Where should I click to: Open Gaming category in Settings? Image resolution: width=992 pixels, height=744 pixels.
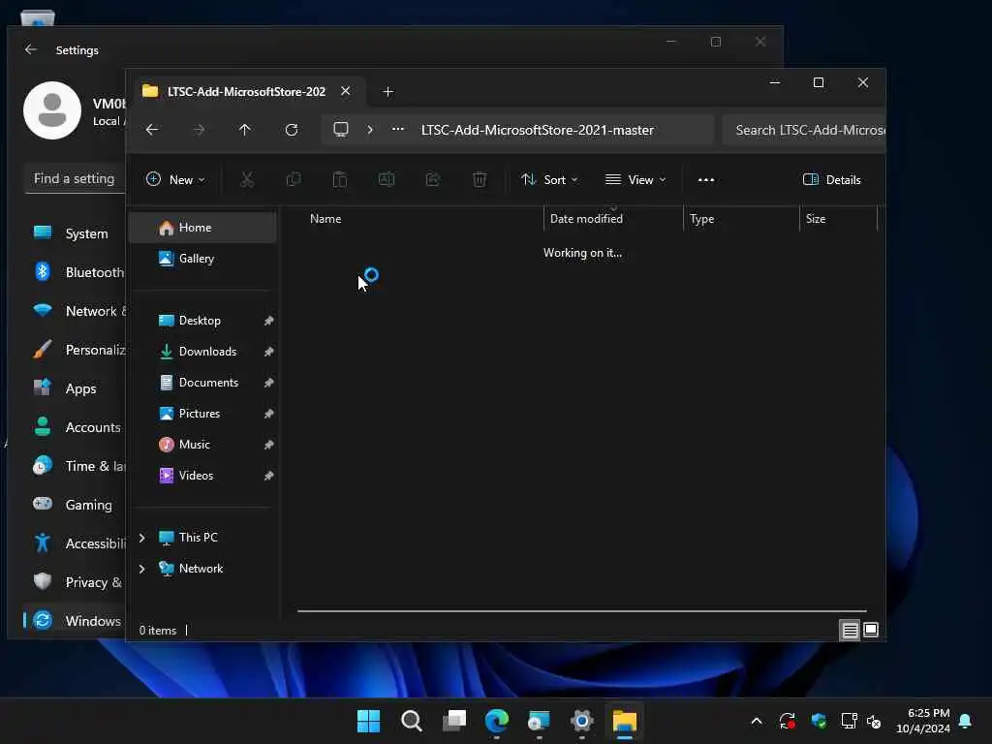(75, 504)
